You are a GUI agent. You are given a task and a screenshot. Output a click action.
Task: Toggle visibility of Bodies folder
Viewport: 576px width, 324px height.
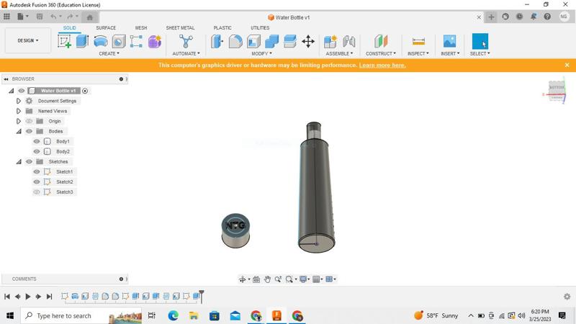coord(29,131)
